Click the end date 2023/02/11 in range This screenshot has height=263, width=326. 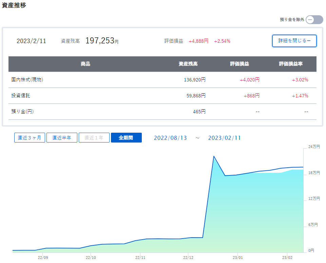click(x=224, y=138)
